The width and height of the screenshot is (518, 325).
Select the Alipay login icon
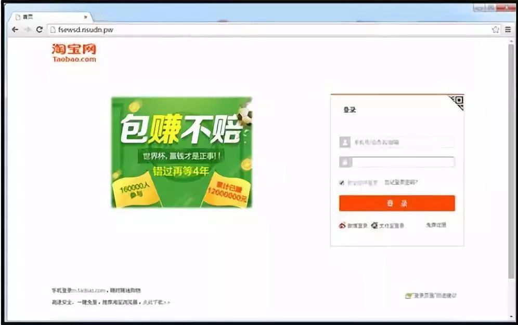click(375, 225)
